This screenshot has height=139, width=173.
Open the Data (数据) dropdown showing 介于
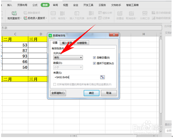(68, 67)
